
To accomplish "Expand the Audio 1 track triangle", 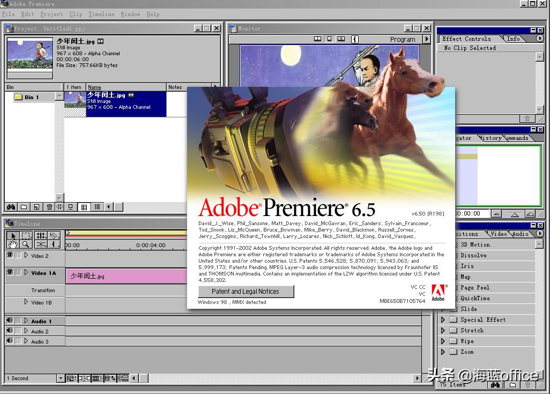I will tap(26, 321).
